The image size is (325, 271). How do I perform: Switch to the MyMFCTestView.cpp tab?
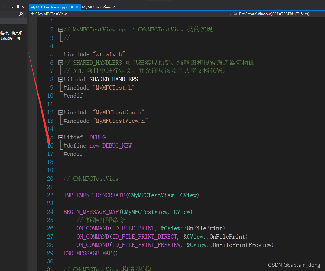click(48, 7)
